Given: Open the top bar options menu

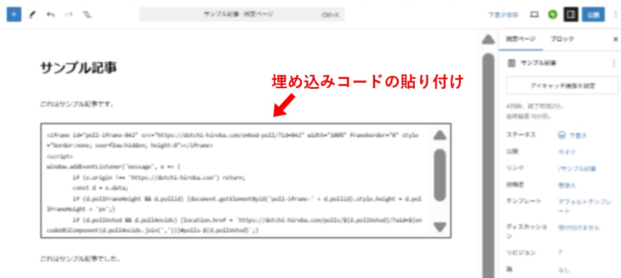Looking at the screenshot, I should [x=615, y=15].
